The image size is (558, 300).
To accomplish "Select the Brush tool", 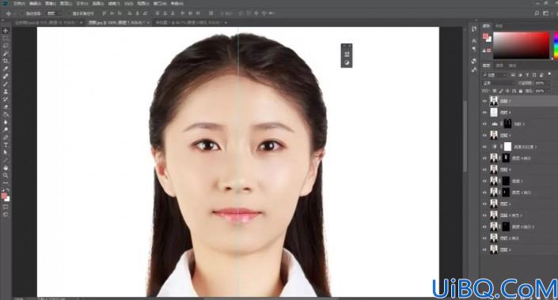I will click(x=6, y=84).
